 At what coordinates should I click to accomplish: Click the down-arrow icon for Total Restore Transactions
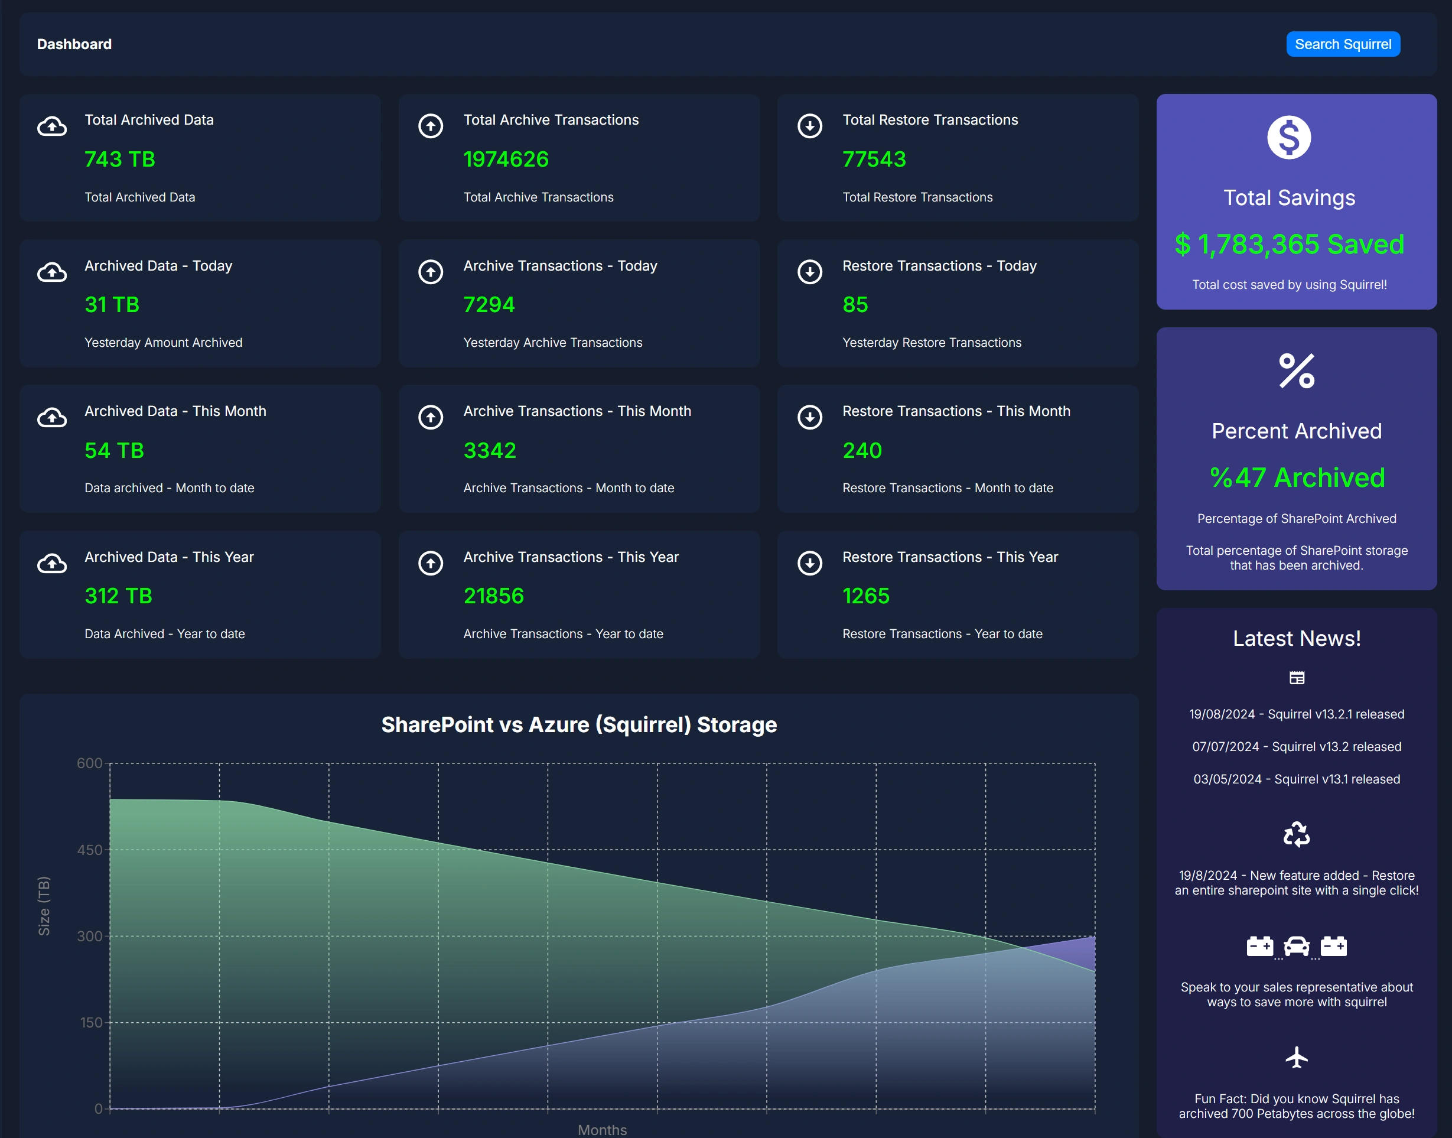(x=809, y=126)
